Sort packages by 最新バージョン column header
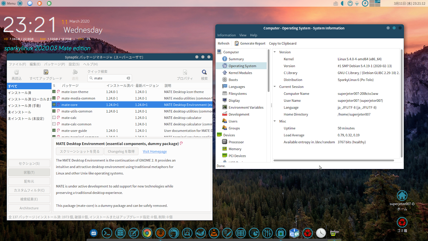Screen dimensions: 428x241 click(147, 86)
